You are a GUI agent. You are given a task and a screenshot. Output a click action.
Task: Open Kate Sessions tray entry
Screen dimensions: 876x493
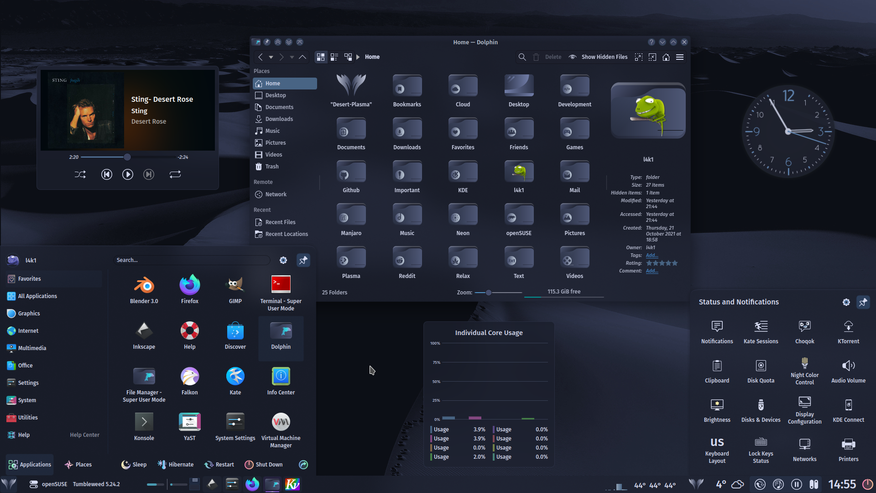coord(761,332)
